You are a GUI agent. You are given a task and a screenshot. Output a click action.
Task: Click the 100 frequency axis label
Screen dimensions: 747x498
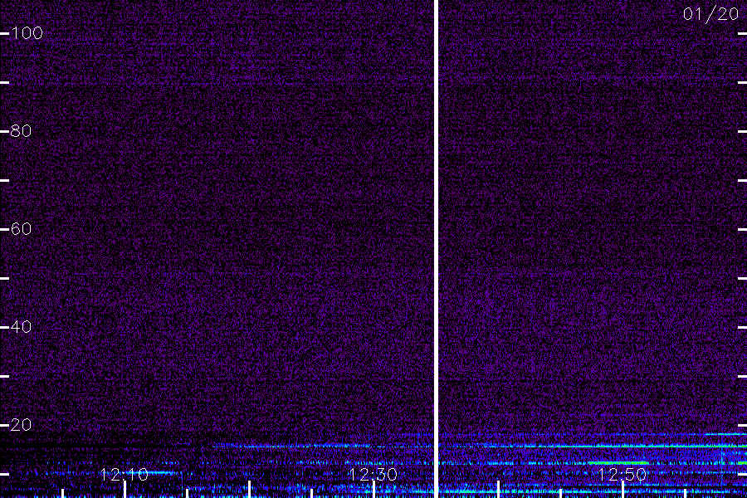27,33
